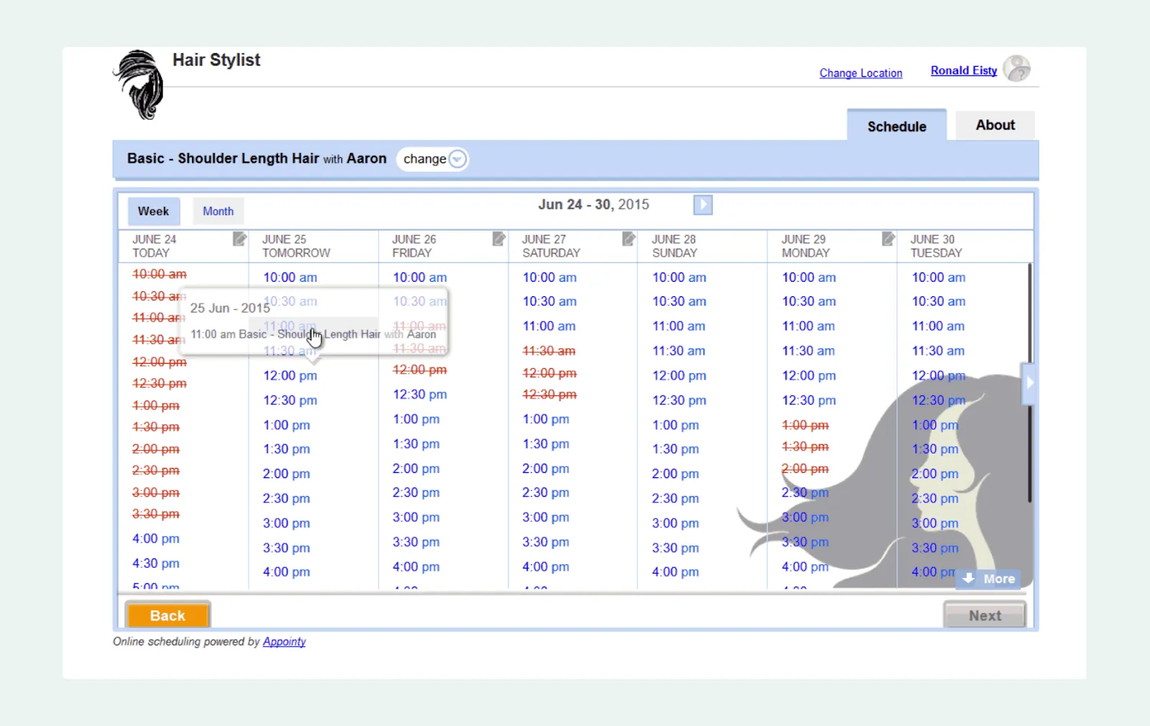
Task: Open the profile avatar beside Ronald Eisty
Action: click(x=1017, y=69)
